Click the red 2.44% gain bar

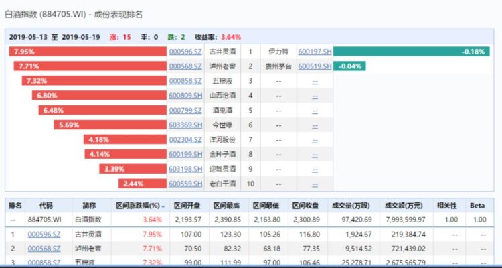coord(143,184)
